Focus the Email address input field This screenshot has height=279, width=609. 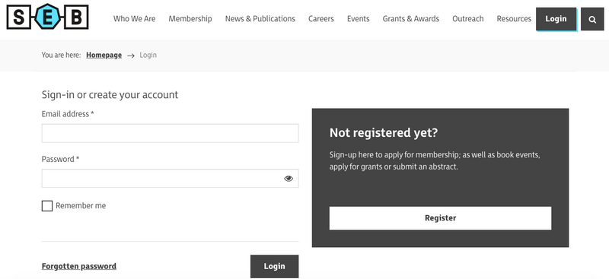[170, 133]
